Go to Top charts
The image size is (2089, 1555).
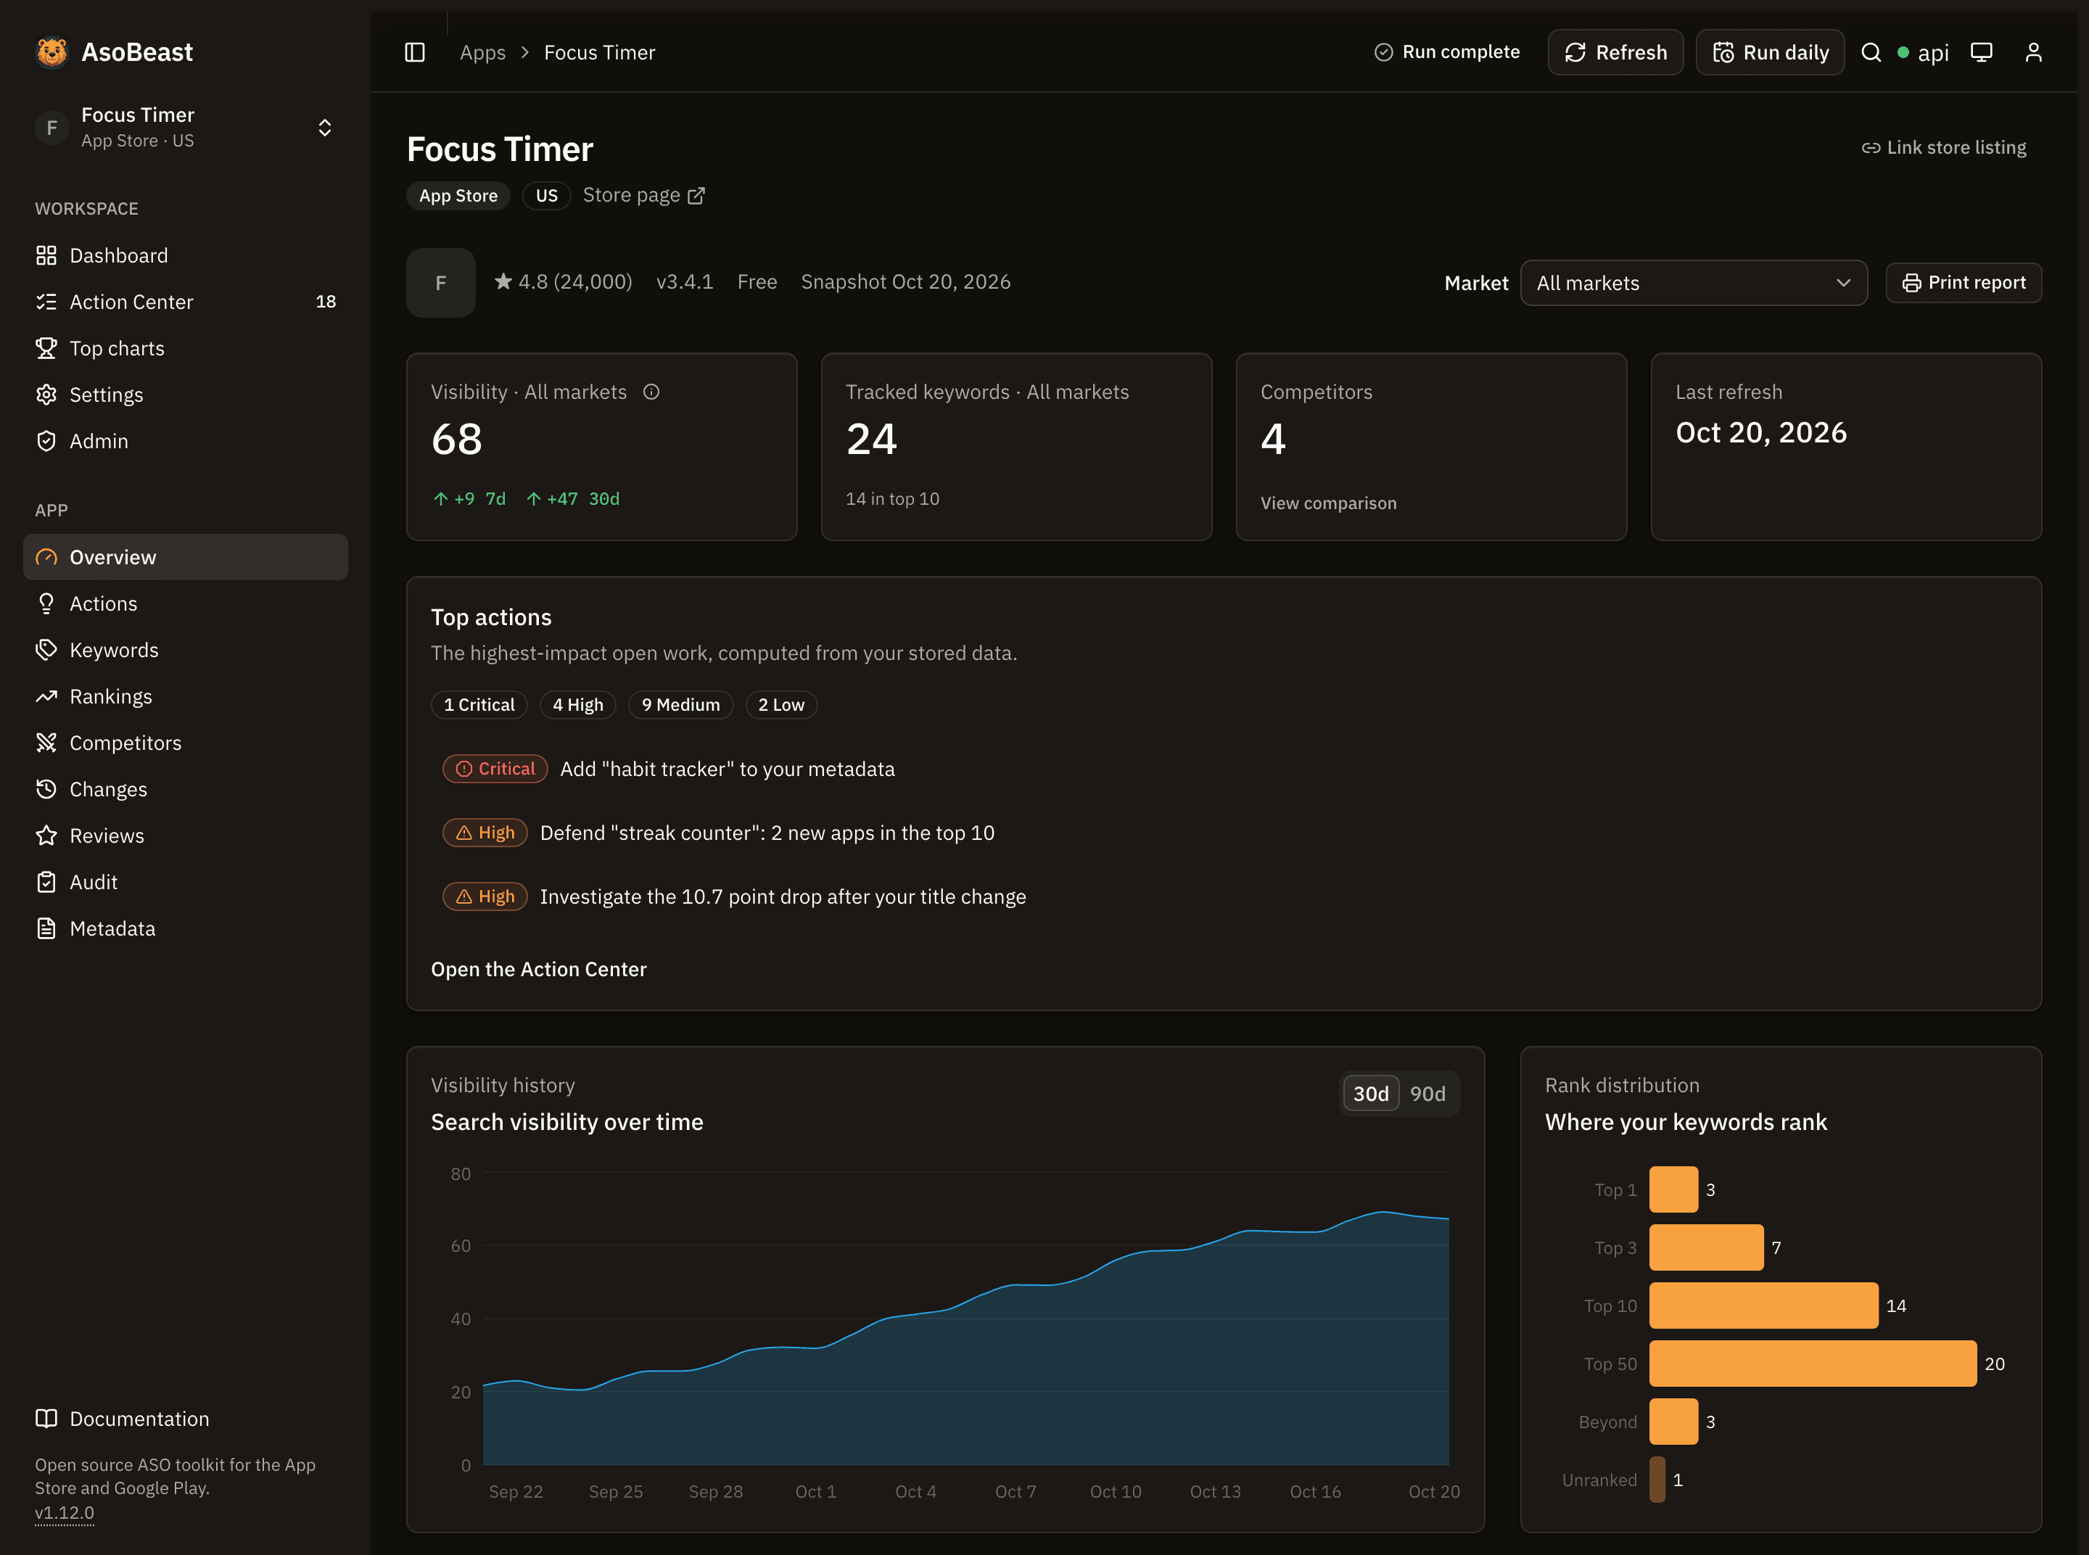(186, 348)
